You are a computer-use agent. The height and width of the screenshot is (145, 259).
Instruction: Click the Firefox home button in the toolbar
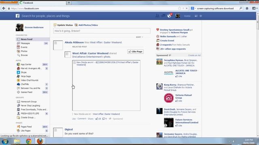coord(247,8)
